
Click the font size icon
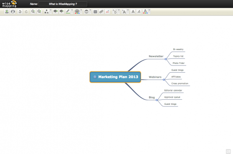(x=124, y=12)
